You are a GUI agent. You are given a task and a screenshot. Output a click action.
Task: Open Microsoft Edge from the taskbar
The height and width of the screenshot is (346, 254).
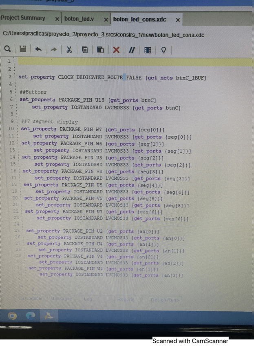click(x=31, y=315)
